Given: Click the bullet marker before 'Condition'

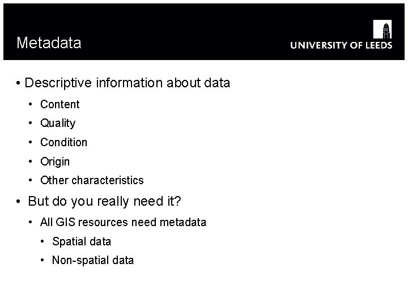Looking at the screenshot, I should [31, 142].
